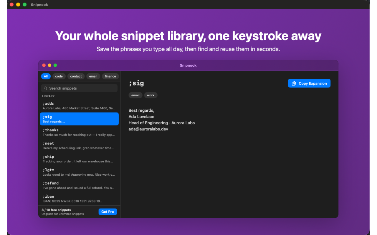377x235 pixels.
Task: Click the 'Ada Lovelace' line
Action: 141,117
